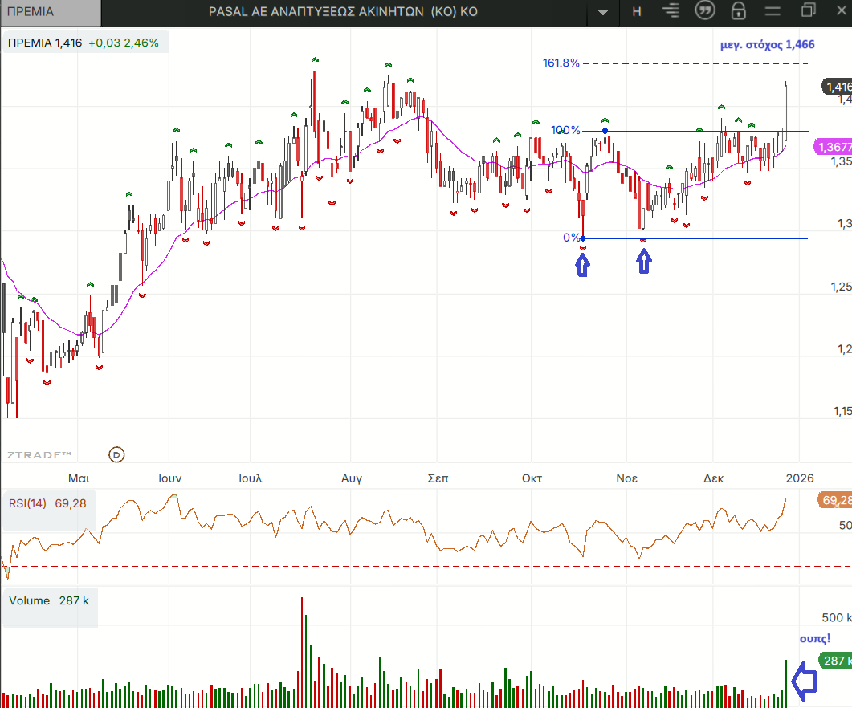Screen dimensions: 852x708
Task: Click the first blue up arrow annotation
Action: click(x=582, y=265)
